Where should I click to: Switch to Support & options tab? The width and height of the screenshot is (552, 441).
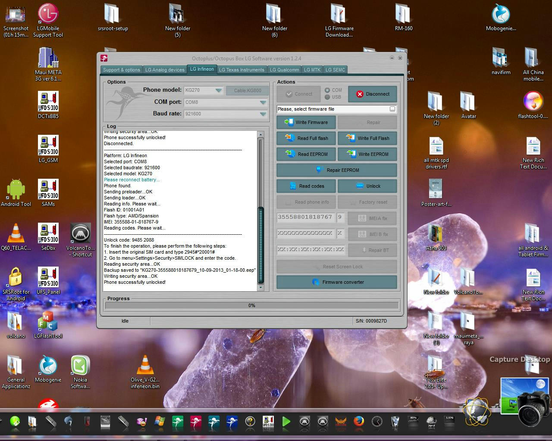pyautogui.click(x=122, y=70)
